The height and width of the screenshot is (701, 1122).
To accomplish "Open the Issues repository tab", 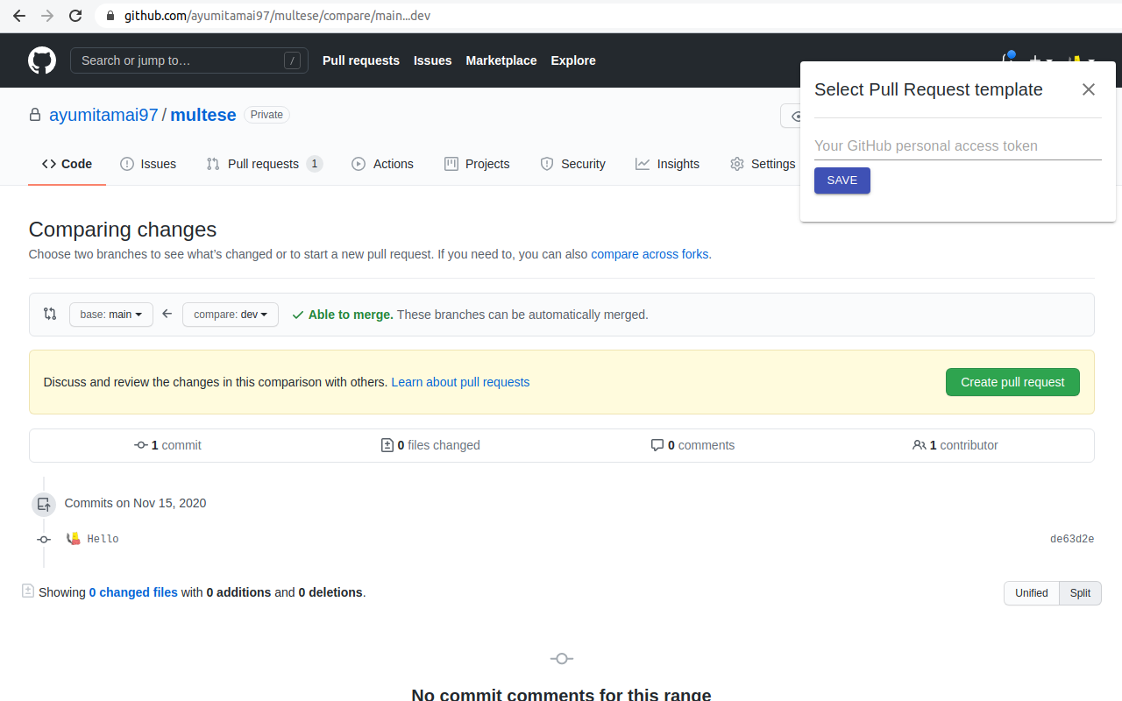I will 148,164.
